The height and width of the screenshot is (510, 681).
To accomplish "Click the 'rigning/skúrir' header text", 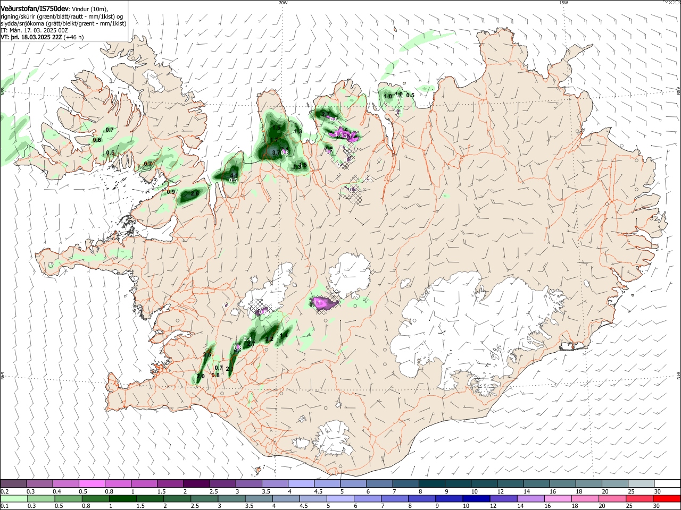I will pyautogui.click(x=18, y=16).
